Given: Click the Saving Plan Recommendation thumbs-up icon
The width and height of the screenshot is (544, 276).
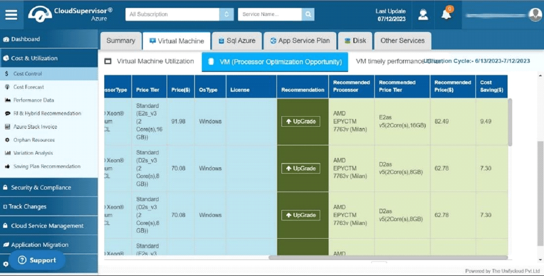Looking at the screenshot, I should point(7,166).
